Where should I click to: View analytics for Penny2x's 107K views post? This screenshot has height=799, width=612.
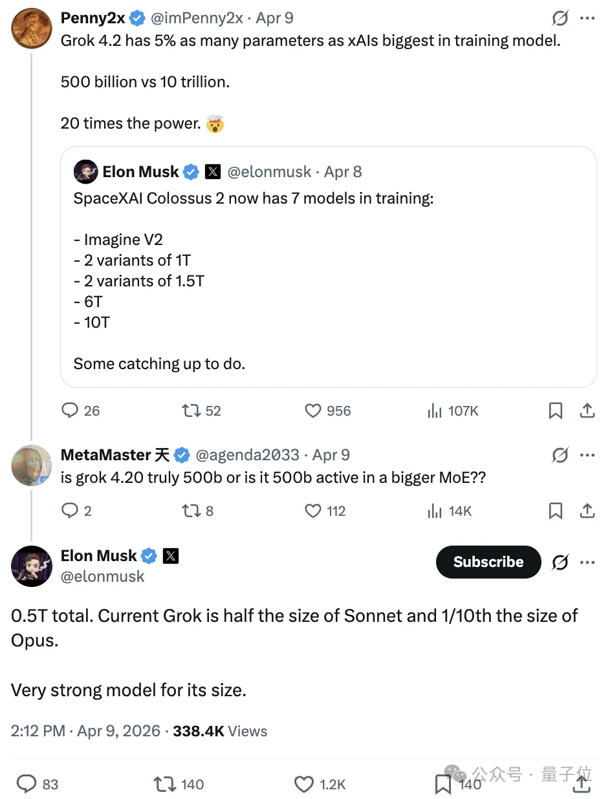tap(434, 410)
